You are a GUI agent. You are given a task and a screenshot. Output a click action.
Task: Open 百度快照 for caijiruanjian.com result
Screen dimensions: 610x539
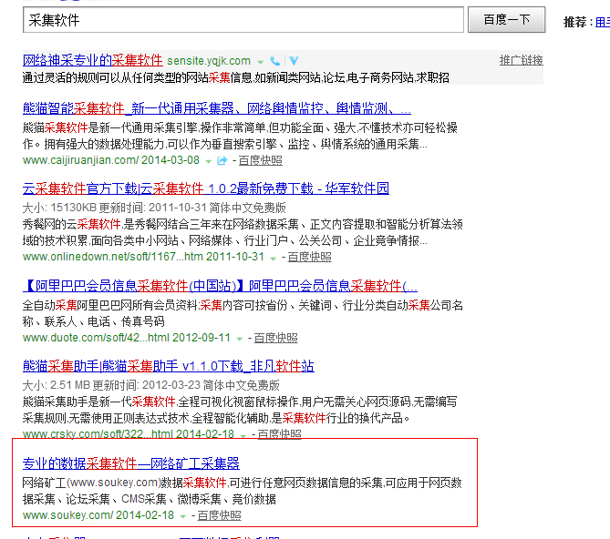(x=260, y=160)
